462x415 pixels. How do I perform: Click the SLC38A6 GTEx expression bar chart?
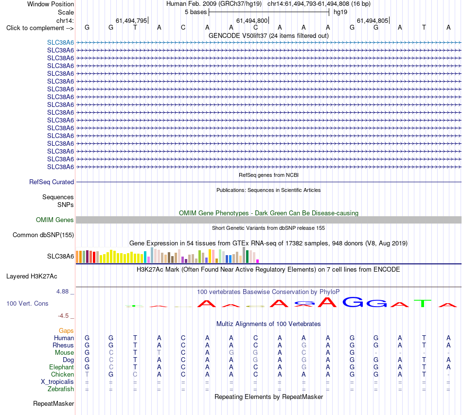167,255
